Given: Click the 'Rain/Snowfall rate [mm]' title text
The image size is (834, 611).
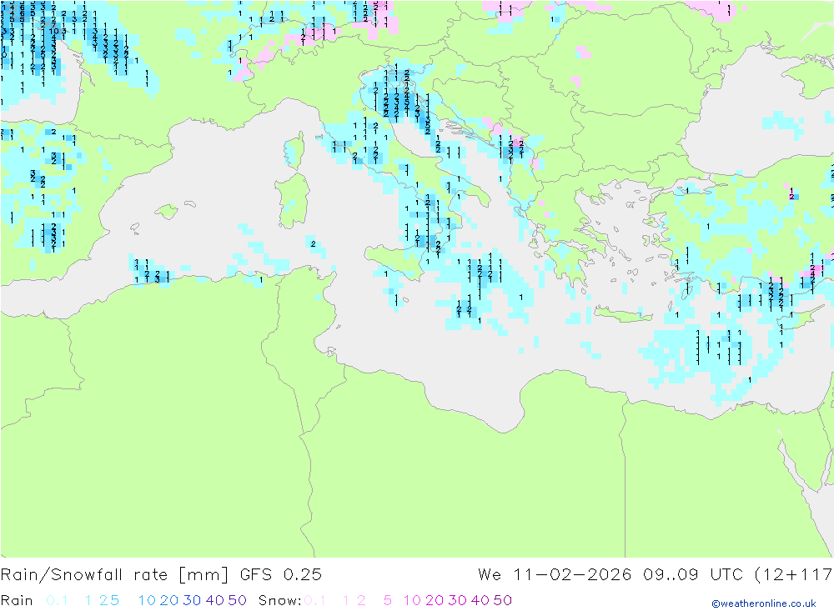Looking at the screenshot, I should (x=114, y=575).
